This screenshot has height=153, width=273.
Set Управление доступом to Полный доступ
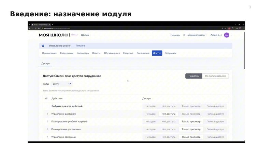(x=215, y=114)
